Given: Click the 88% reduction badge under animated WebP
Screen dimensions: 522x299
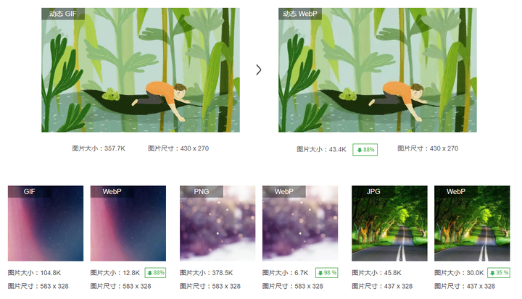Looking at the screenshot, I should (x=365, y=150).
